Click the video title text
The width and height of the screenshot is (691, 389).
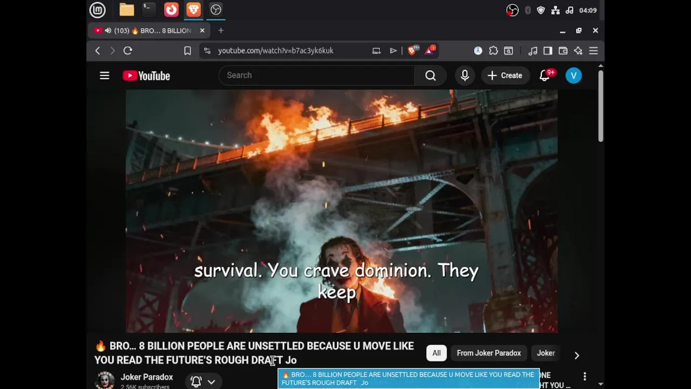(x=254, y=353)
